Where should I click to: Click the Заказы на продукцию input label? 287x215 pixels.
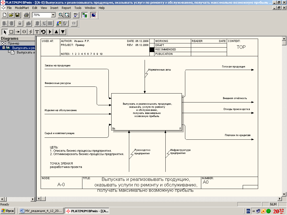[x=57, y=66]
